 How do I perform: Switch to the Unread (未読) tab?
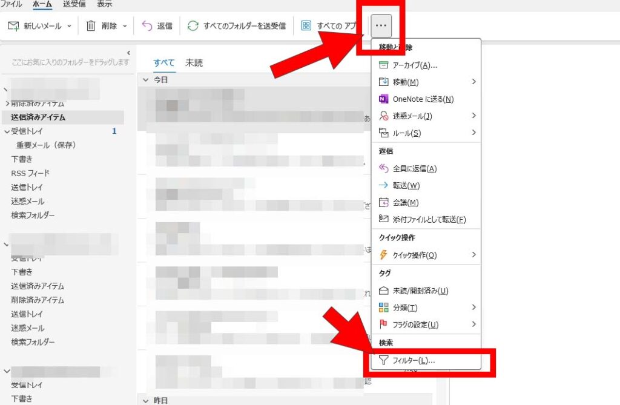coord(194,62)
